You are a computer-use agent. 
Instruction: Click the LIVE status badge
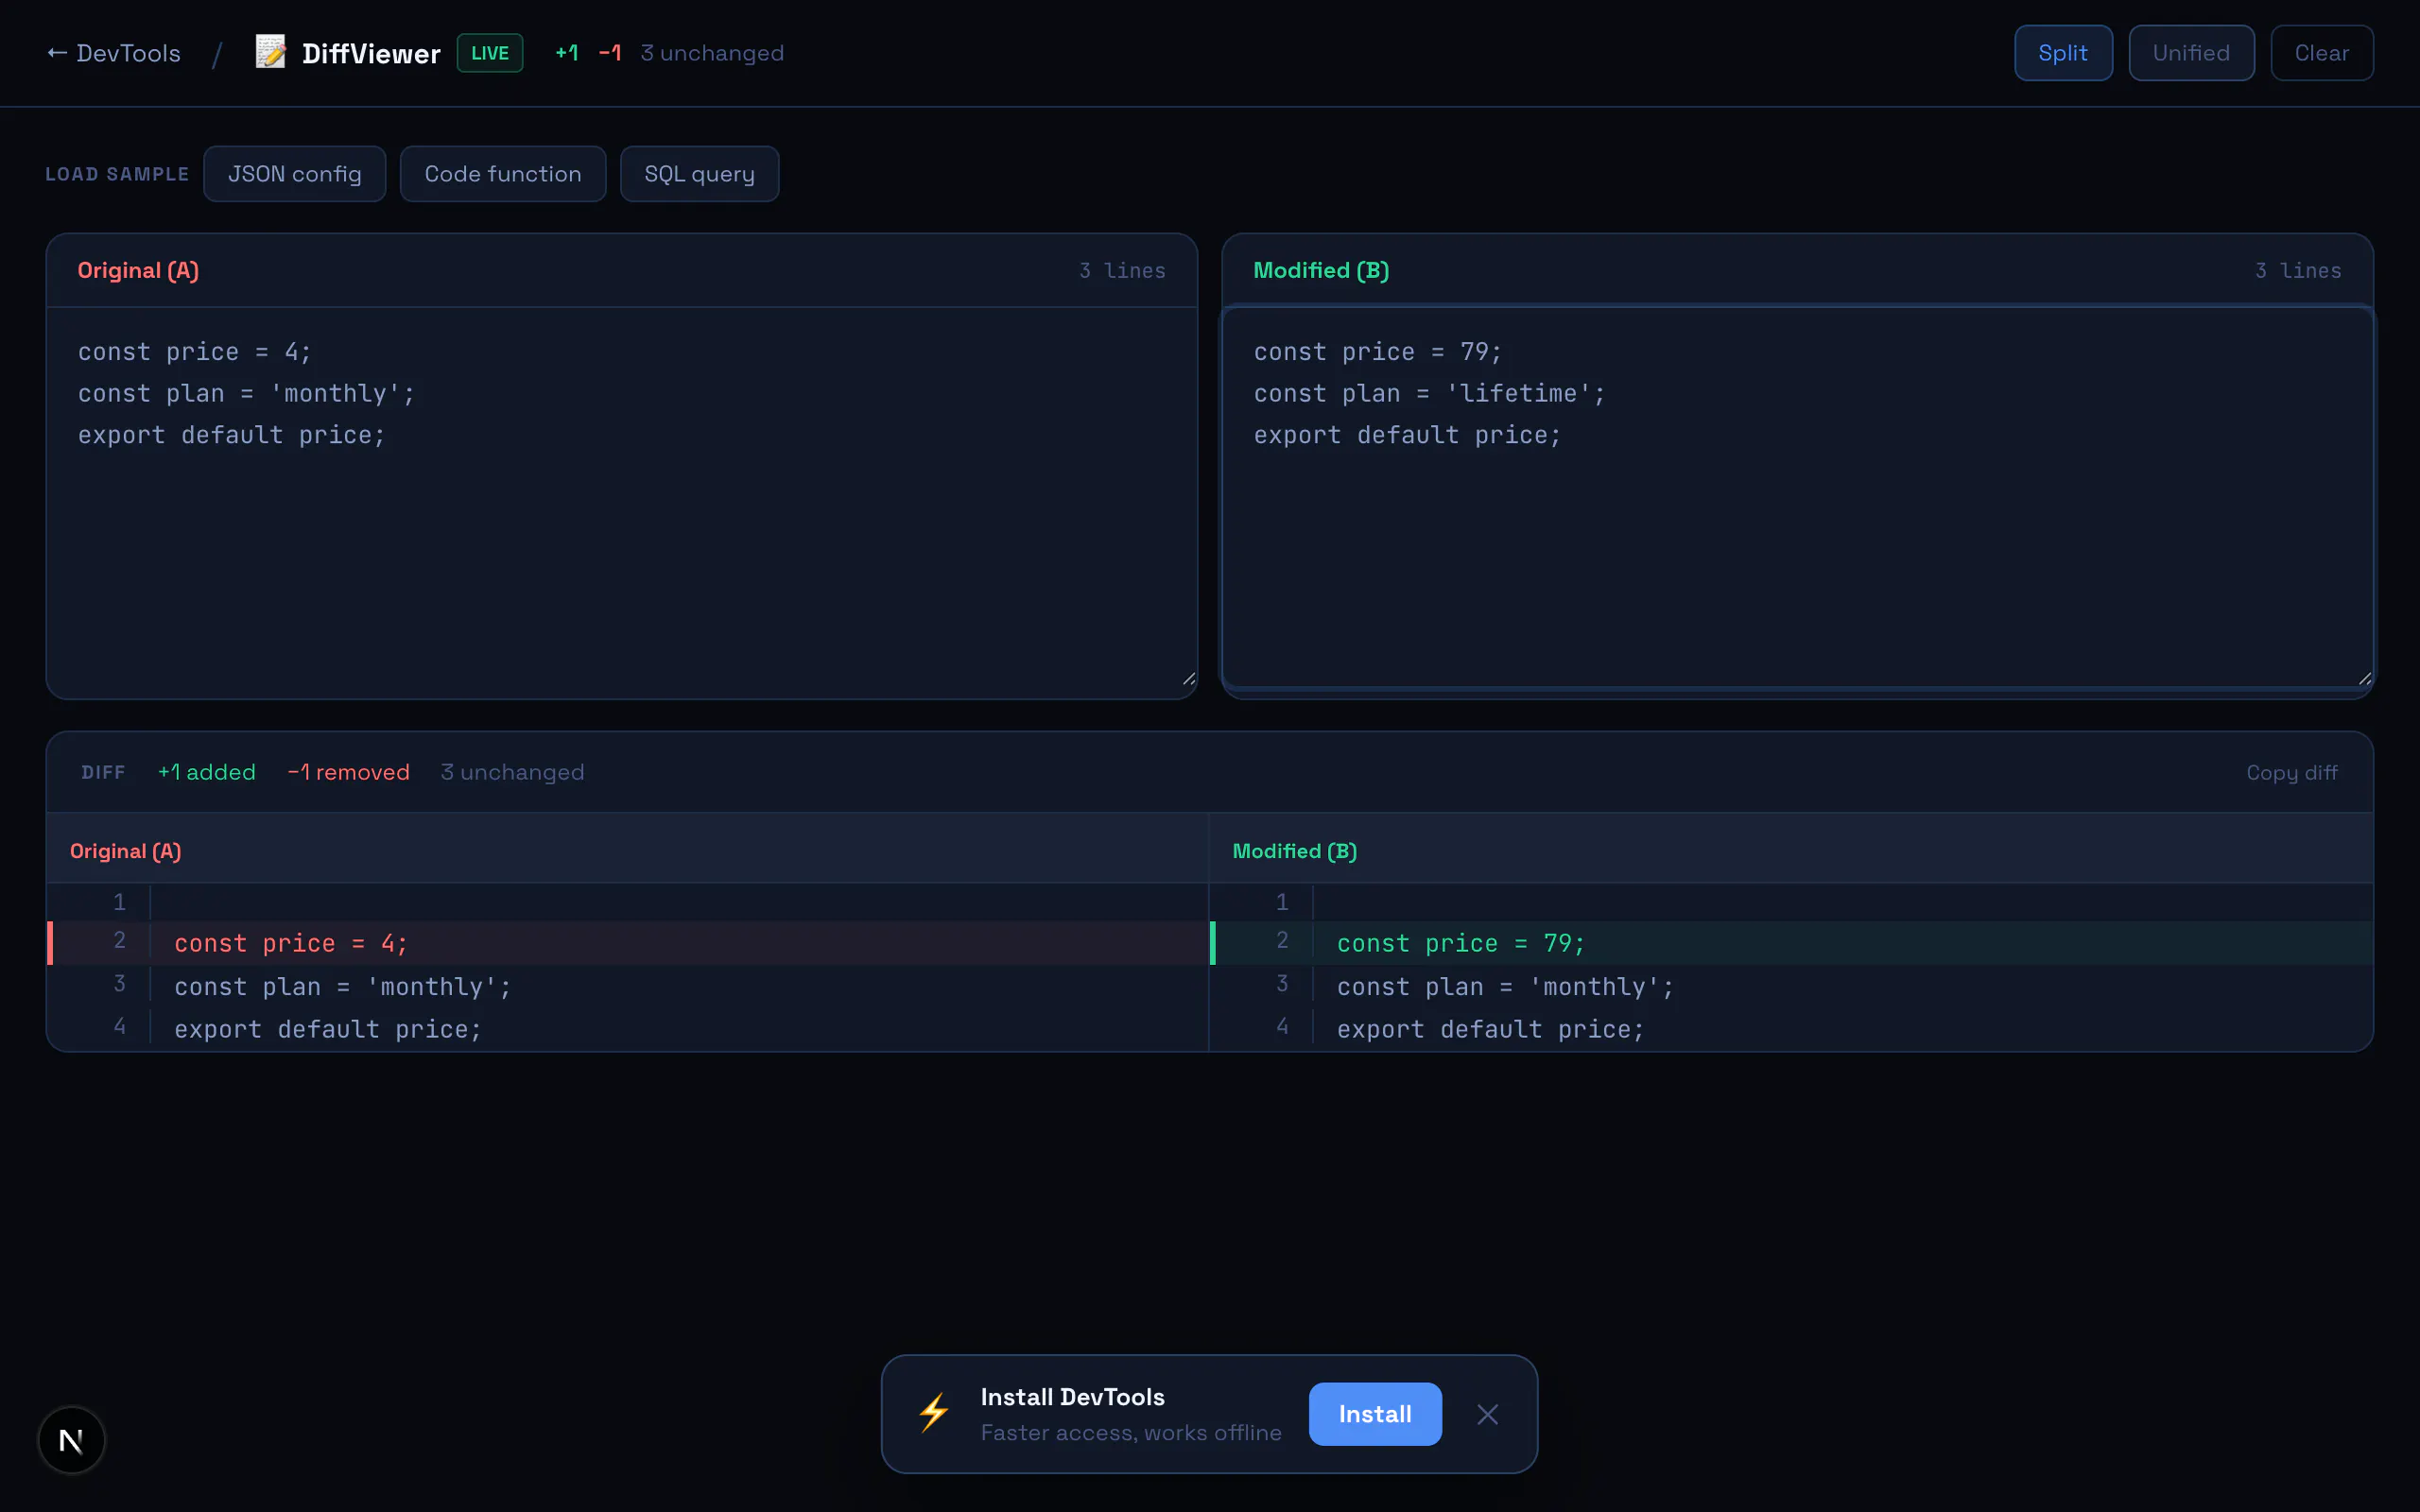click(x=490, y=53)
